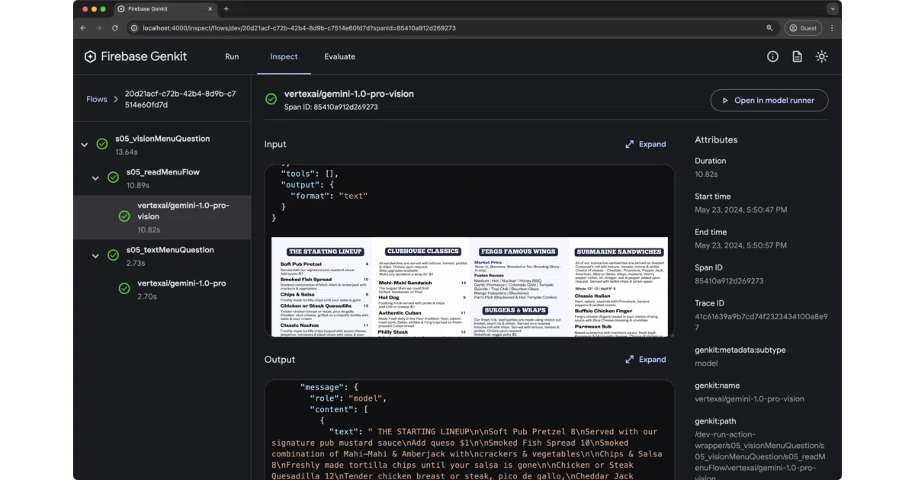Open the browser three-dot menu
This screenshot has width=915, height=480.
pos(832,28)
